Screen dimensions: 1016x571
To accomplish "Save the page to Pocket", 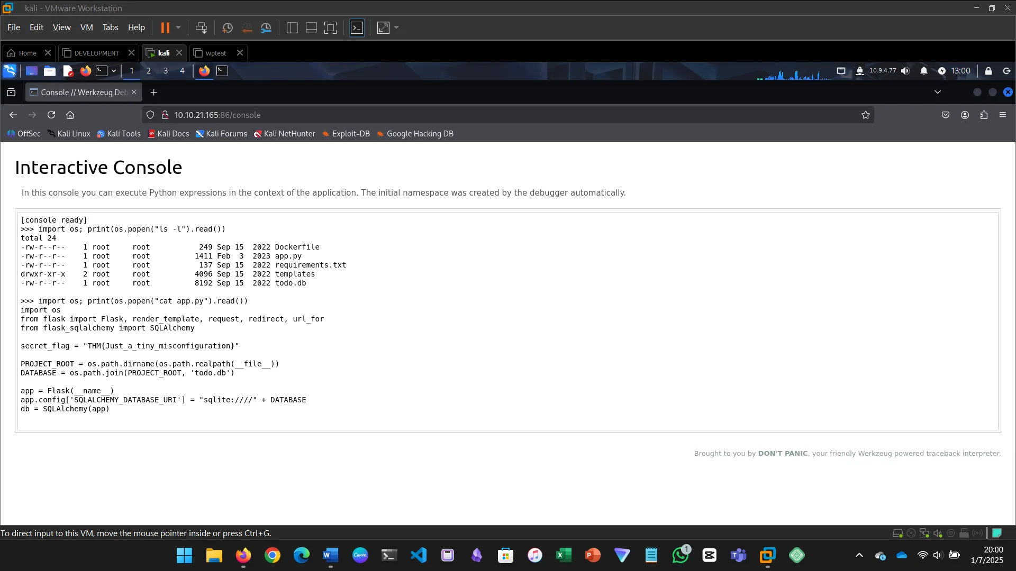I will (x=946, y=115).
